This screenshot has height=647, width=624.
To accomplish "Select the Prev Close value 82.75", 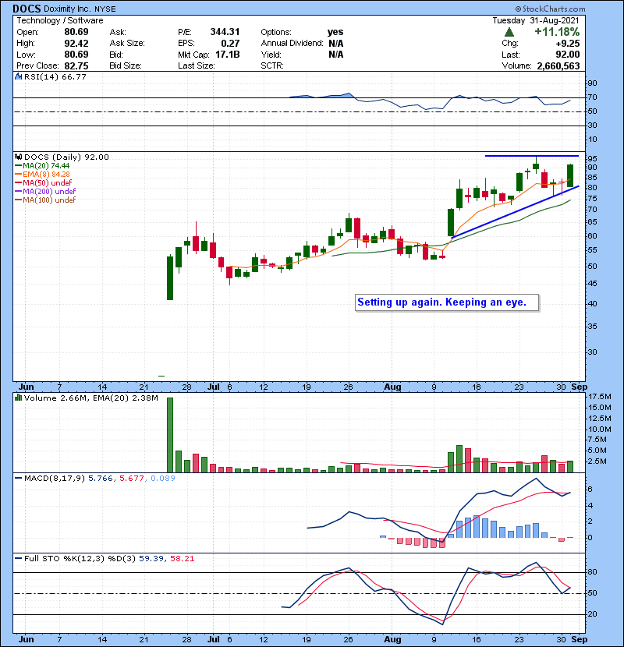I will coord(76,65).
